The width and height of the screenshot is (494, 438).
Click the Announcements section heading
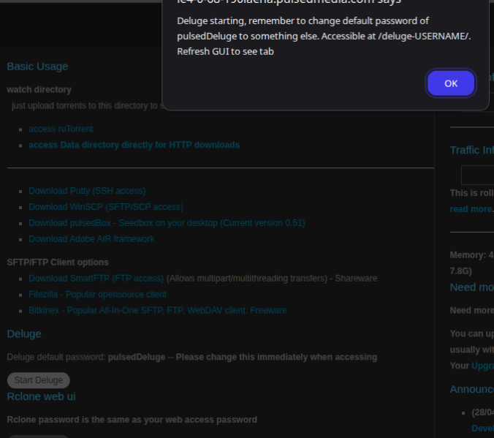pyautogui.click(x=471, y=389)
